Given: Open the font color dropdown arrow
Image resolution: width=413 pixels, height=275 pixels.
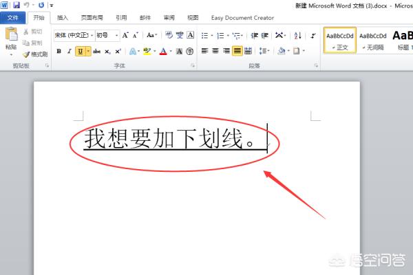Looking at the screenshot, I should coord(171,51).
